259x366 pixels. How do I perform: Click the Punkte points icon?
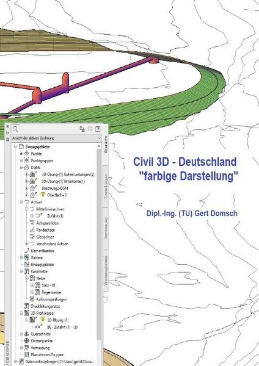(x=27, y=153)
